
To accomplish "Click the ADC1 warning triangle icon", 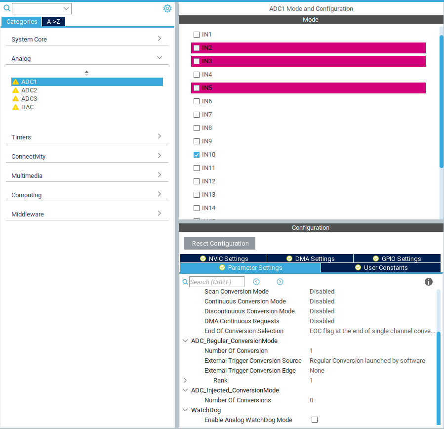I will tap(16, 82).
